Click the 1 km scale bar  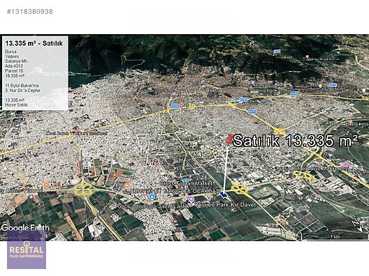click(335, 238)
